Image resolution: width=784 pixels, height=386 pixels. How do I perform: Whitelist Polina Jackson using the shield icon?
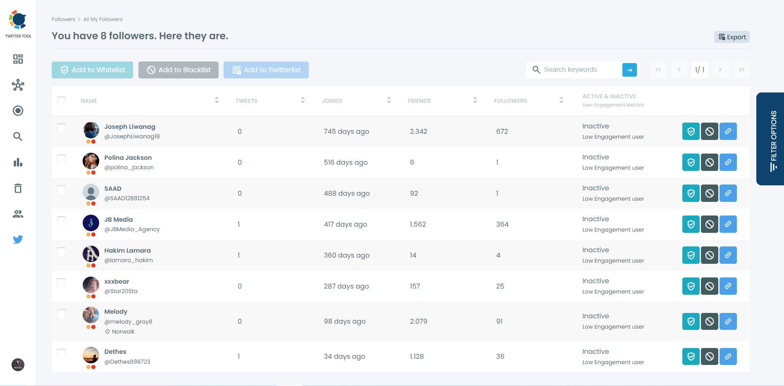click(x=690, y=162)
